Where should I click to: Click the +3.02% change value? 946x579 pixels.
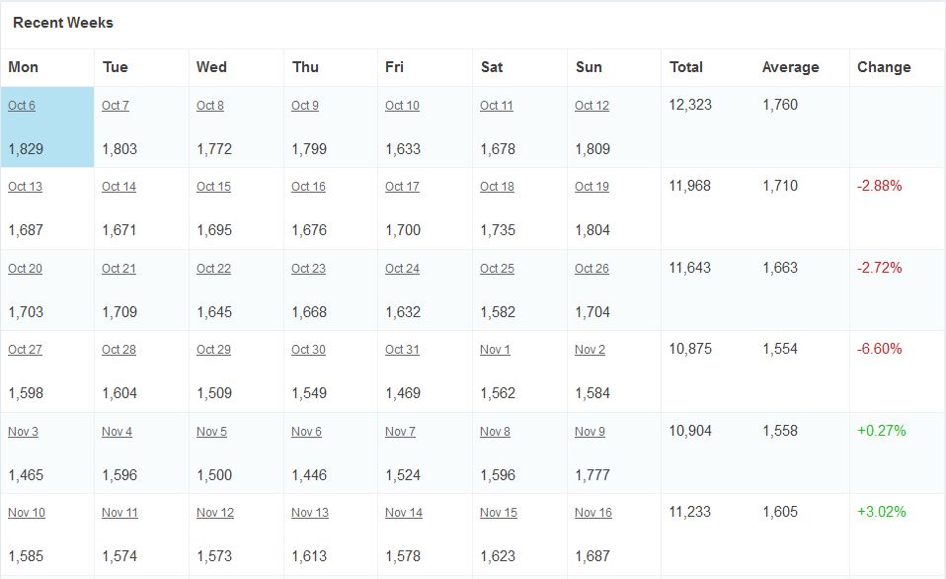(x=882, y=512)
